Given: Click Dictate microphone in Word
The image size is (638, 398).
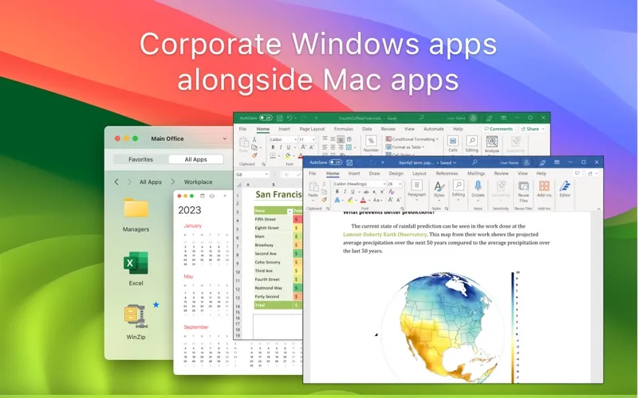Looking at the screenshot, I should pyautogui.click(x=478, y=189).
